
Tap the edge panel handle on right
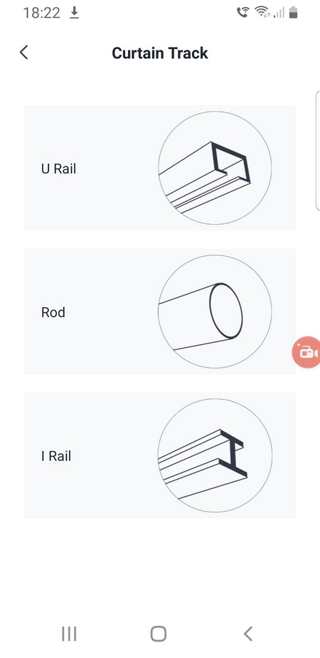point(317,150)
